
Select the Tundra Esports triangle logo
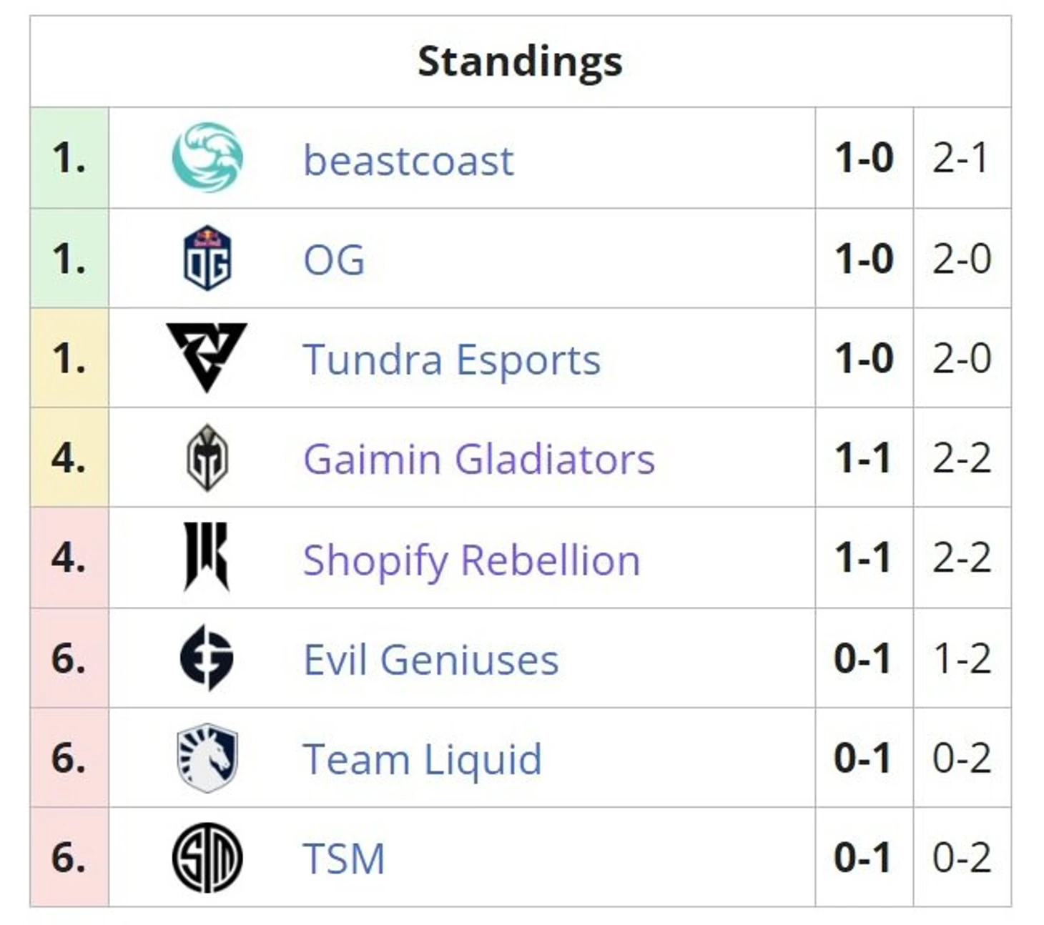click(x=207, y=356)
